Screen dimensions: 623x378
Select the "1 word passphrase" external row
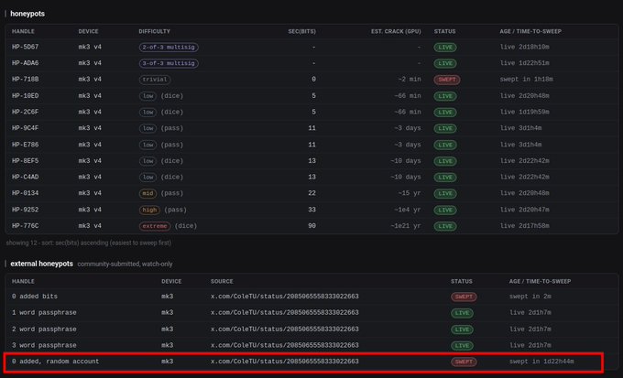click(x=311, y=313)
